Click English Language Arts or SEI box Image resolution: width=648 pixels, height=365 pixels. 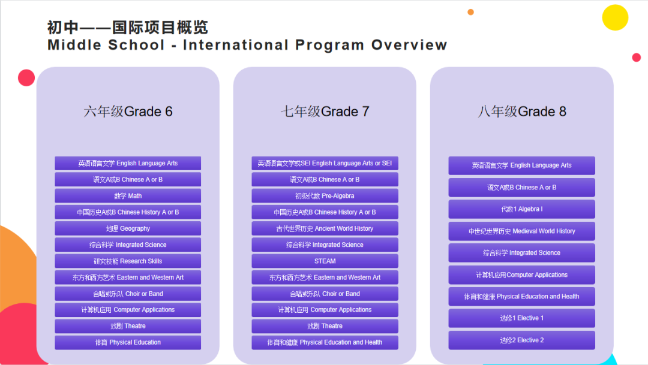(x=325, y=163)
